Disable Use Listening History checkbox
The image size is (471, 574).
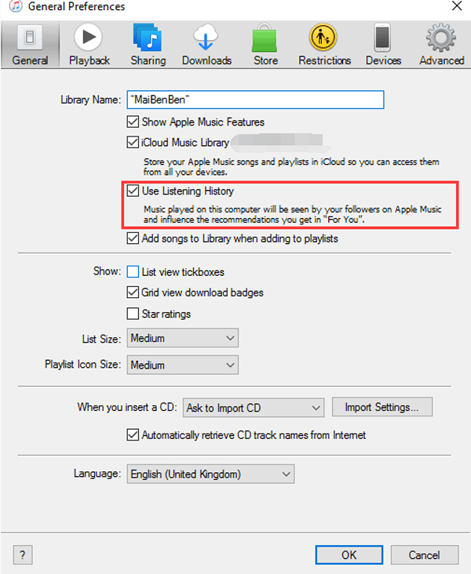[133, 191]
